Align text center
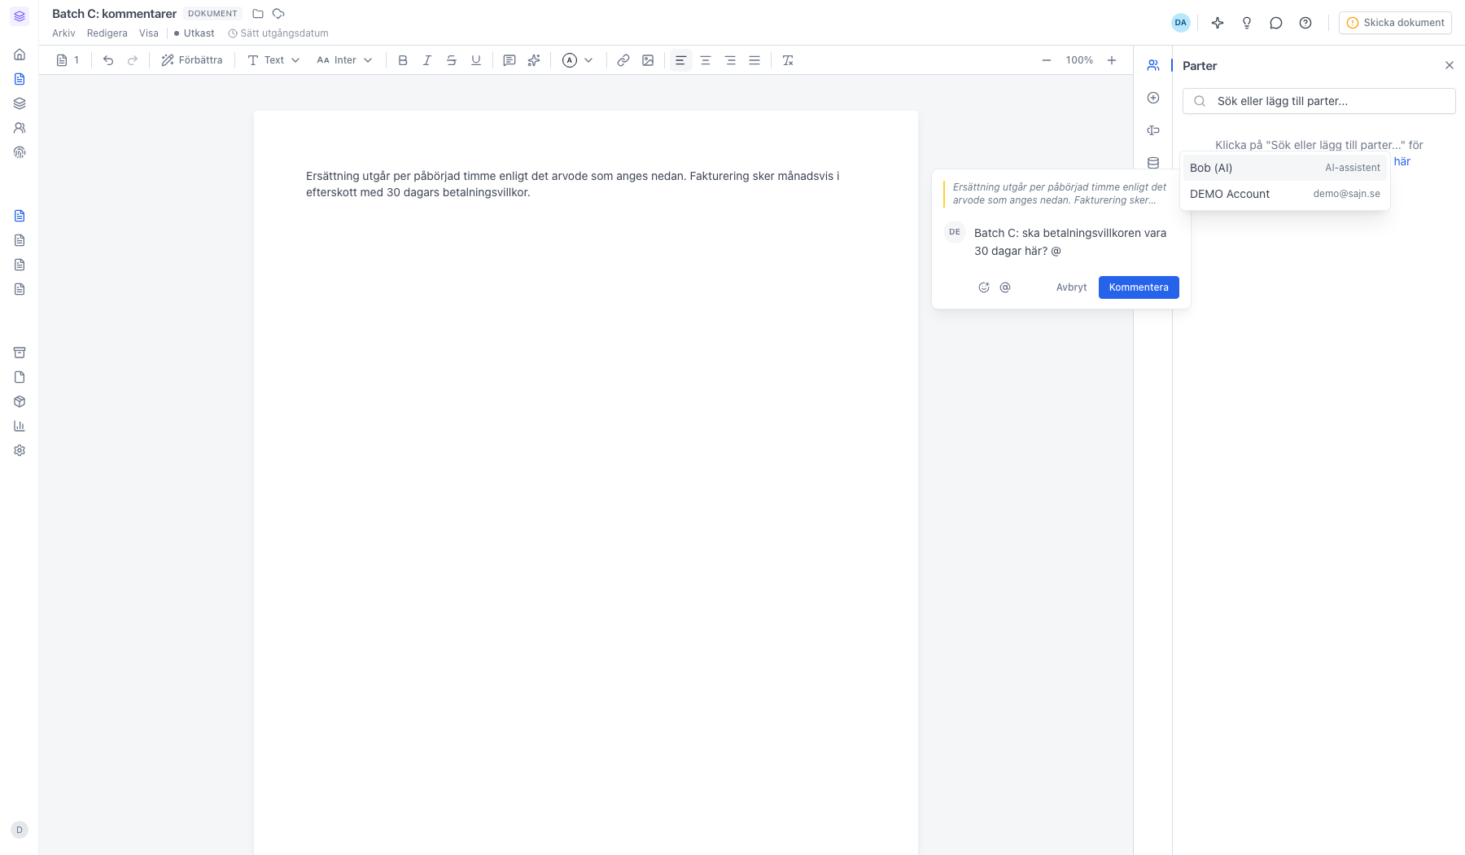The width and height of the screenshot is (1465, 855). tap(706, 60)
